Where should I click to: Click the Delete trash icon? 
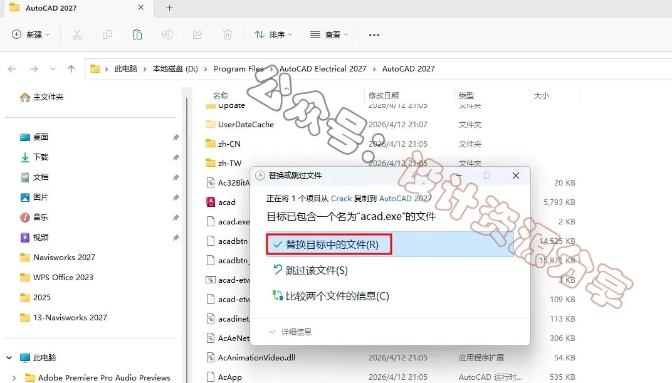[228, 34]
